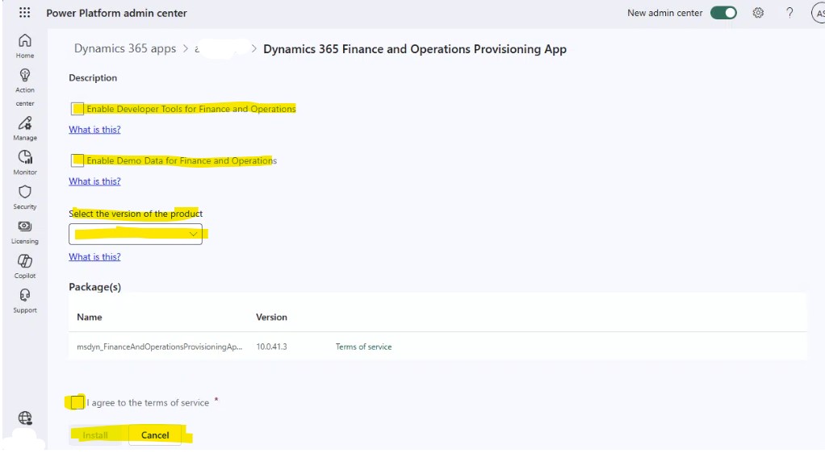The height and width of the screenshot is (453, 825).
Task: Click the Description heading
Action: point(93,77)
